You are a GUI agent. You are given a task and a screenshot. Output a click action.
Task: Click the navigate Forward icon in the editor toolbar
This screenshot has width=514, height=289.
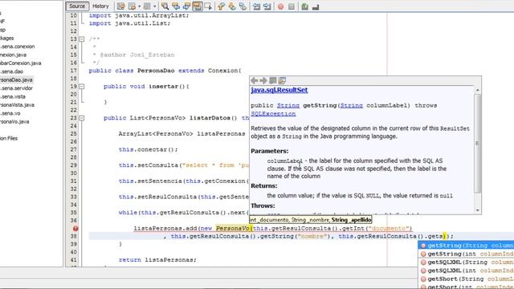click(x=147, y=6)
